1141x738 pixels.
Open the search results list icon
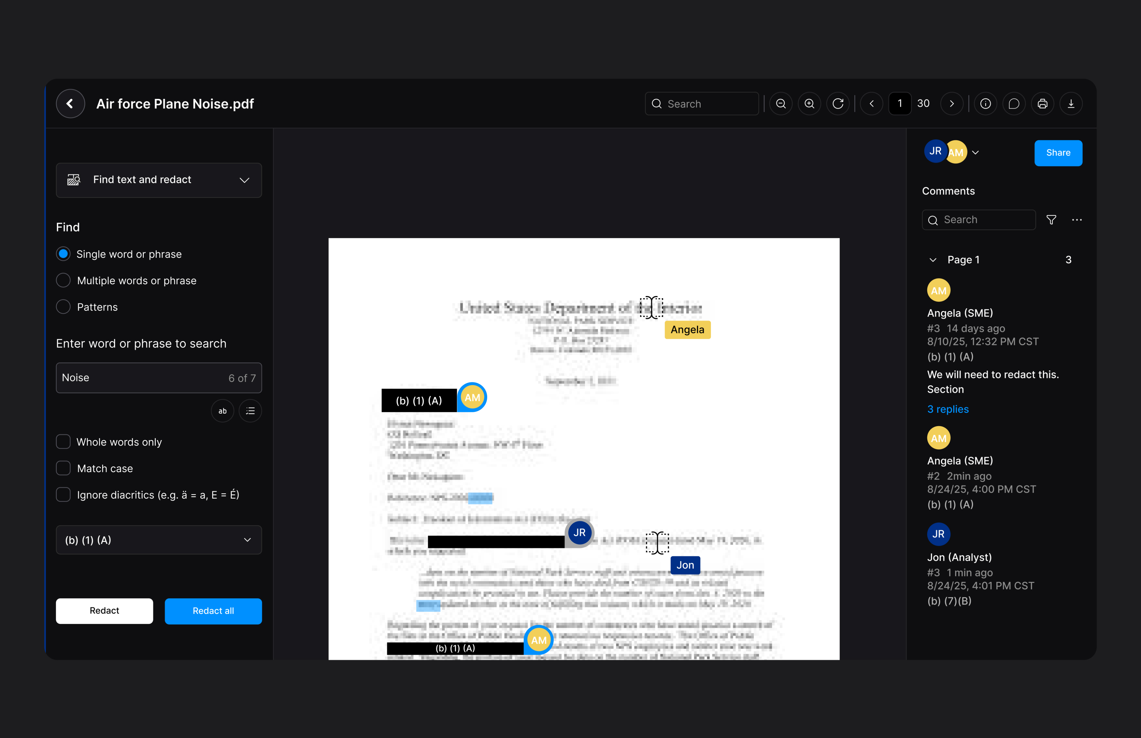250,411
